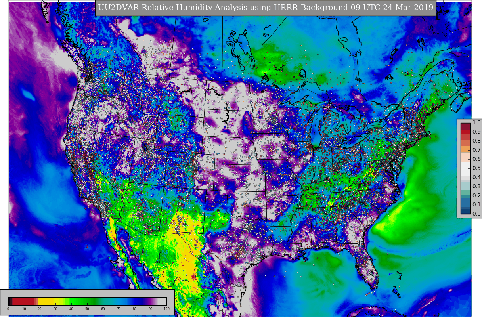Image resolution: width=482 pixels, height=317 pixels.
Task: Click the 0.6 label on right colorbar
Action: pyautogui.click(x=476, y=159)
